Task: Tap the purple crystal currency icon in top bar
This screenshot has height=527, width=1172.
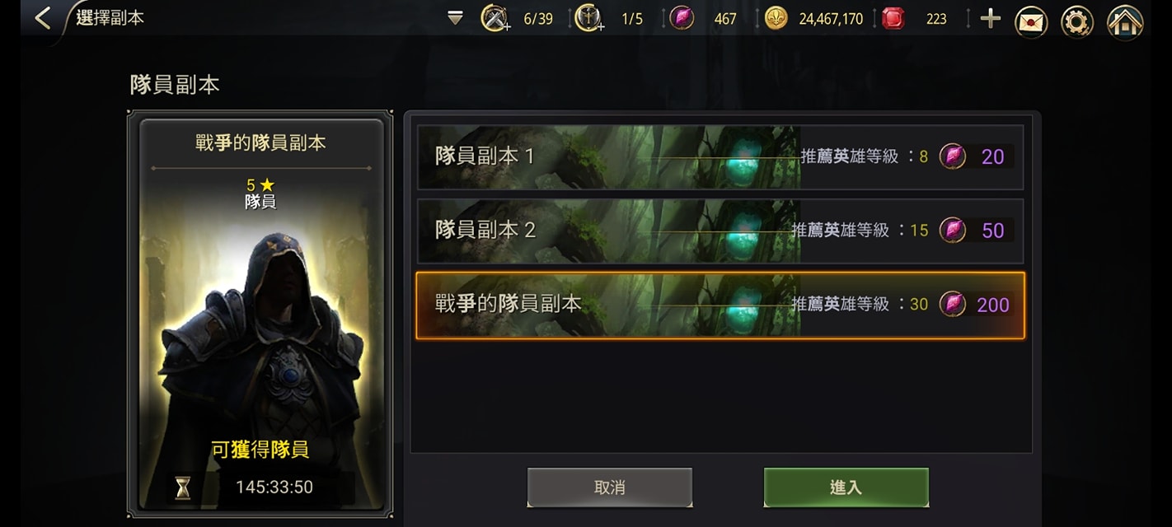Action: (682, 18)
